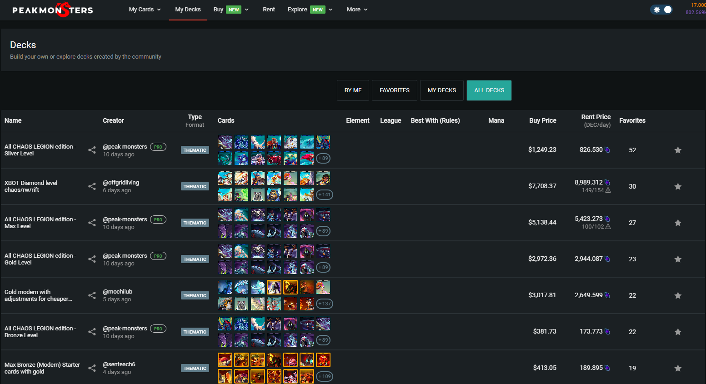Click the DEC token icon beside 189.895

point(607,368)
